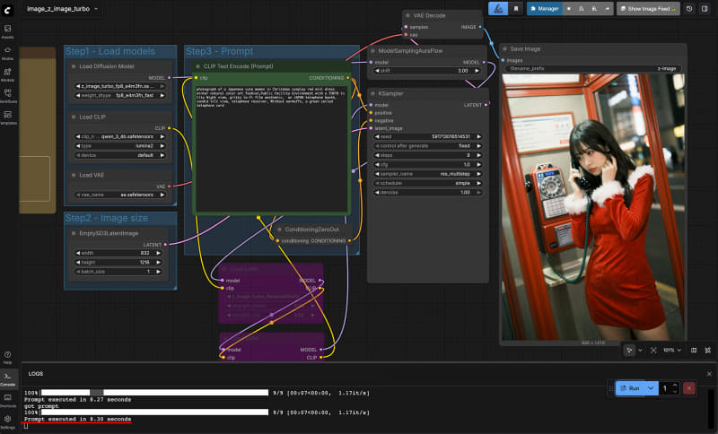Click the prompt text area
The image size is (718, 434).
(x=272, y=148)
